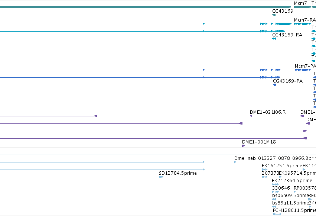Select the DME1-021I06.R arrowhead glyph

(x=251, y=116)
